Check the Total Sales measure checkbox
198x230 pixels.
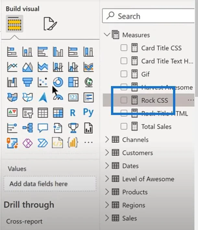124,126
